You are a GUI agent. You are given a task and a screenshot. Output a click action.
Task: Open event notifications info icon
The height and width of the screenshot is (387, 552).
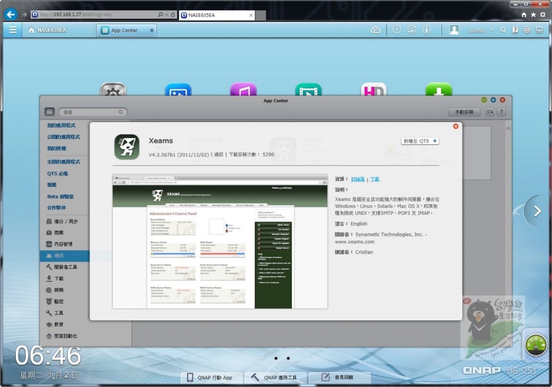426,30
